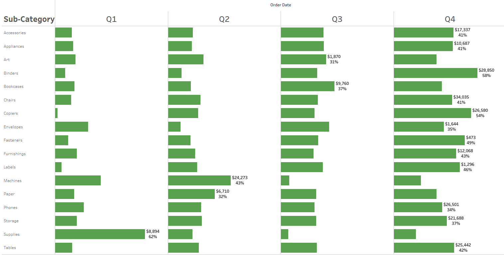Click the $8,894 Supplies data label
The width and height of the screenshot is (504, 256).
click(x=153, y=231)
